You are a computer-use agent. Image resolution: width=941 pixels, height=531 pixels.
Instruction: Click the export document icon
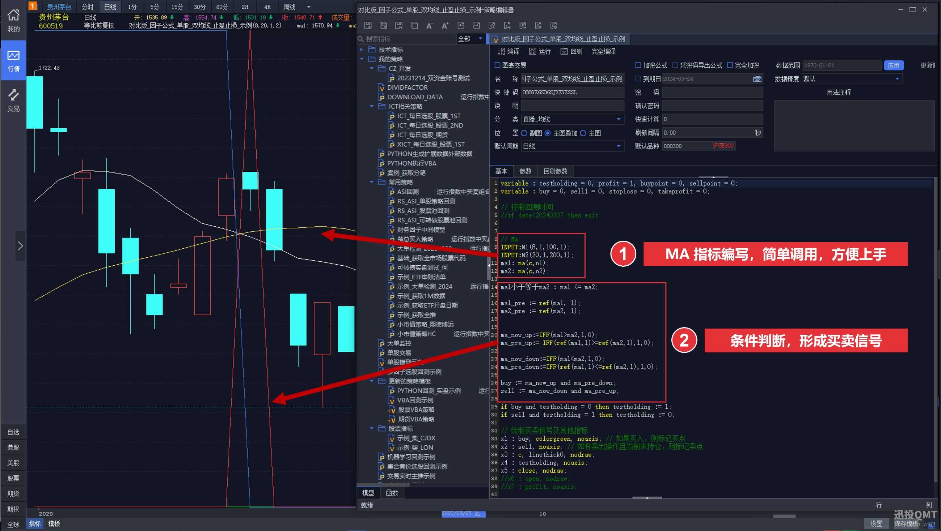(522, 25)
